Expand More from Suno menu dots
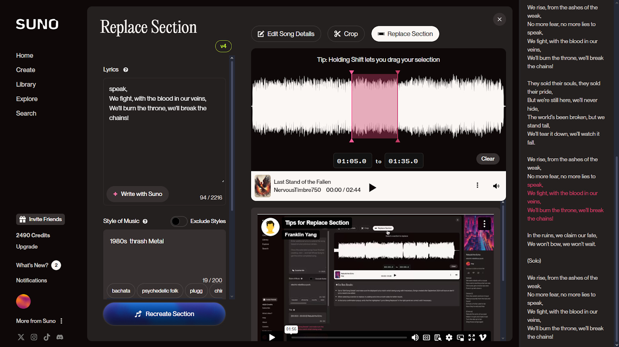Screen dimensions: 619x347 click(x=61, y=321)
